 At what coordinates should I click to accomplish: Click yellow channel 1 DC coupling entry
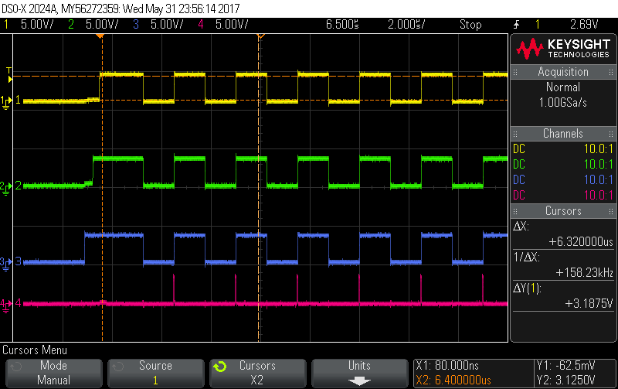click(x=563, y=148)
